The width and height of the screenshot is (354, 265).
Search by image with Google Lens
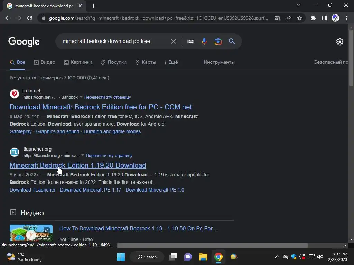click(x=218, y=41)
